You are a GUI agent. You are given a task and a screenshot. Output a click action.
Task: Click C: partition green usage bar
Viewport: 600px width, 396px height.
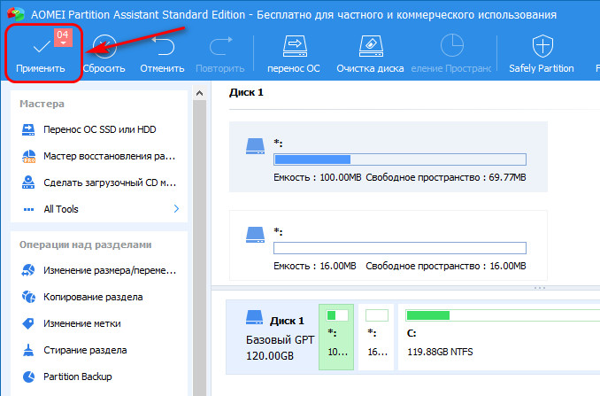(503, 315)
